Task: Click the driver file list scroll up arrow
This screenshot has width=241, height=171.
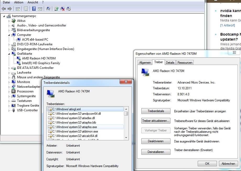Action: [126, 109]
